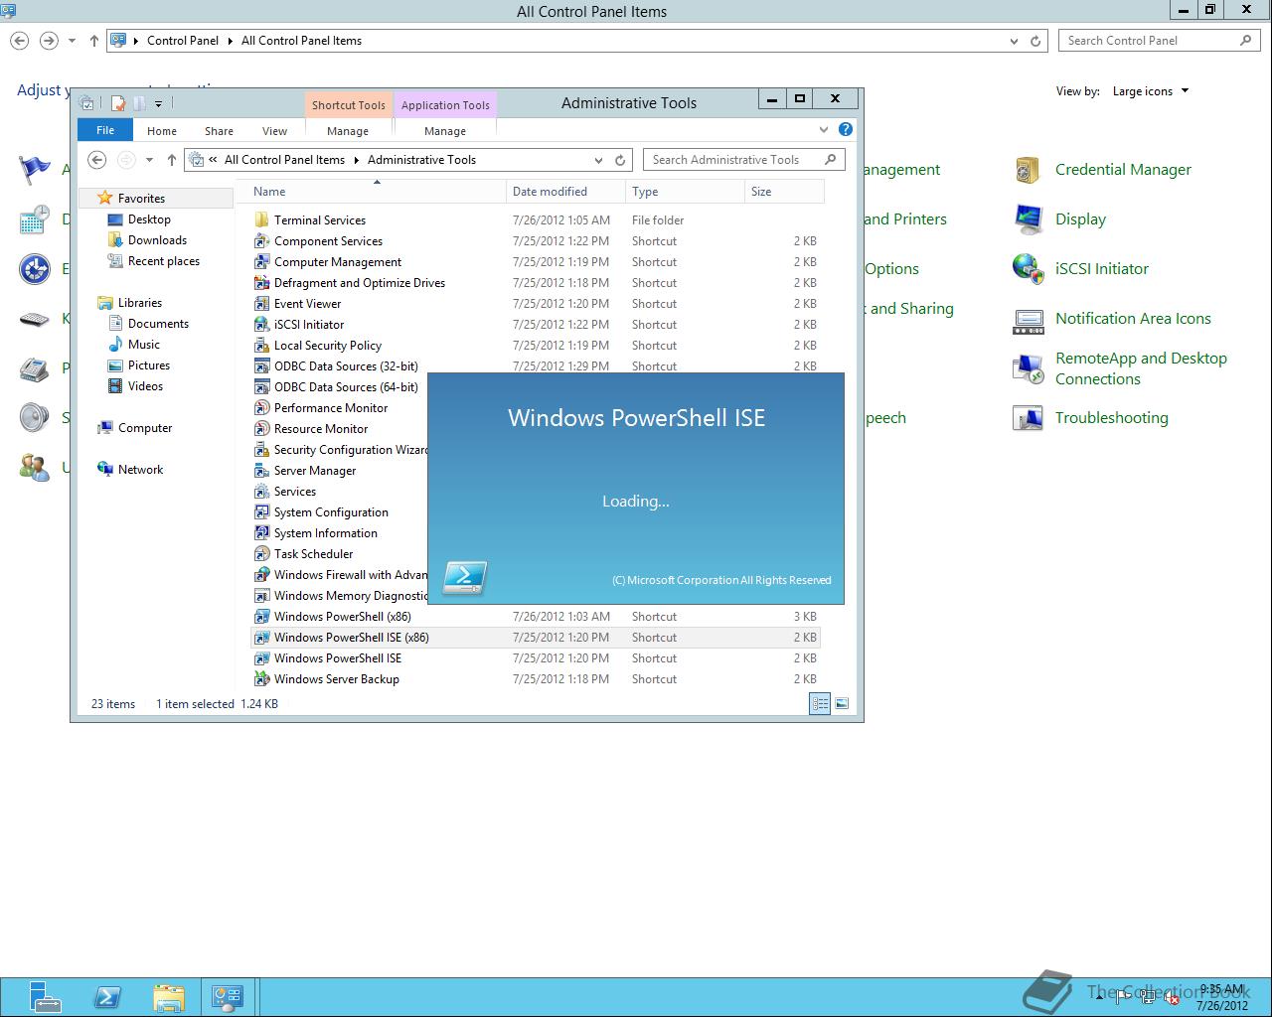Select the Services shortcut icon
The image size is (1272, 1017).
tap(261, 492)
